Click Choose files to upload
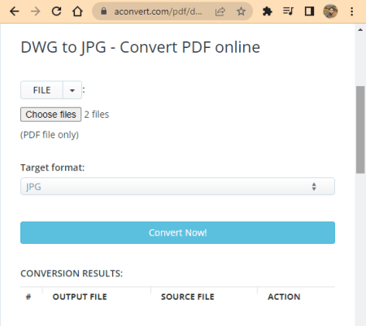This screenshot has height=326, width=366. 50,115
